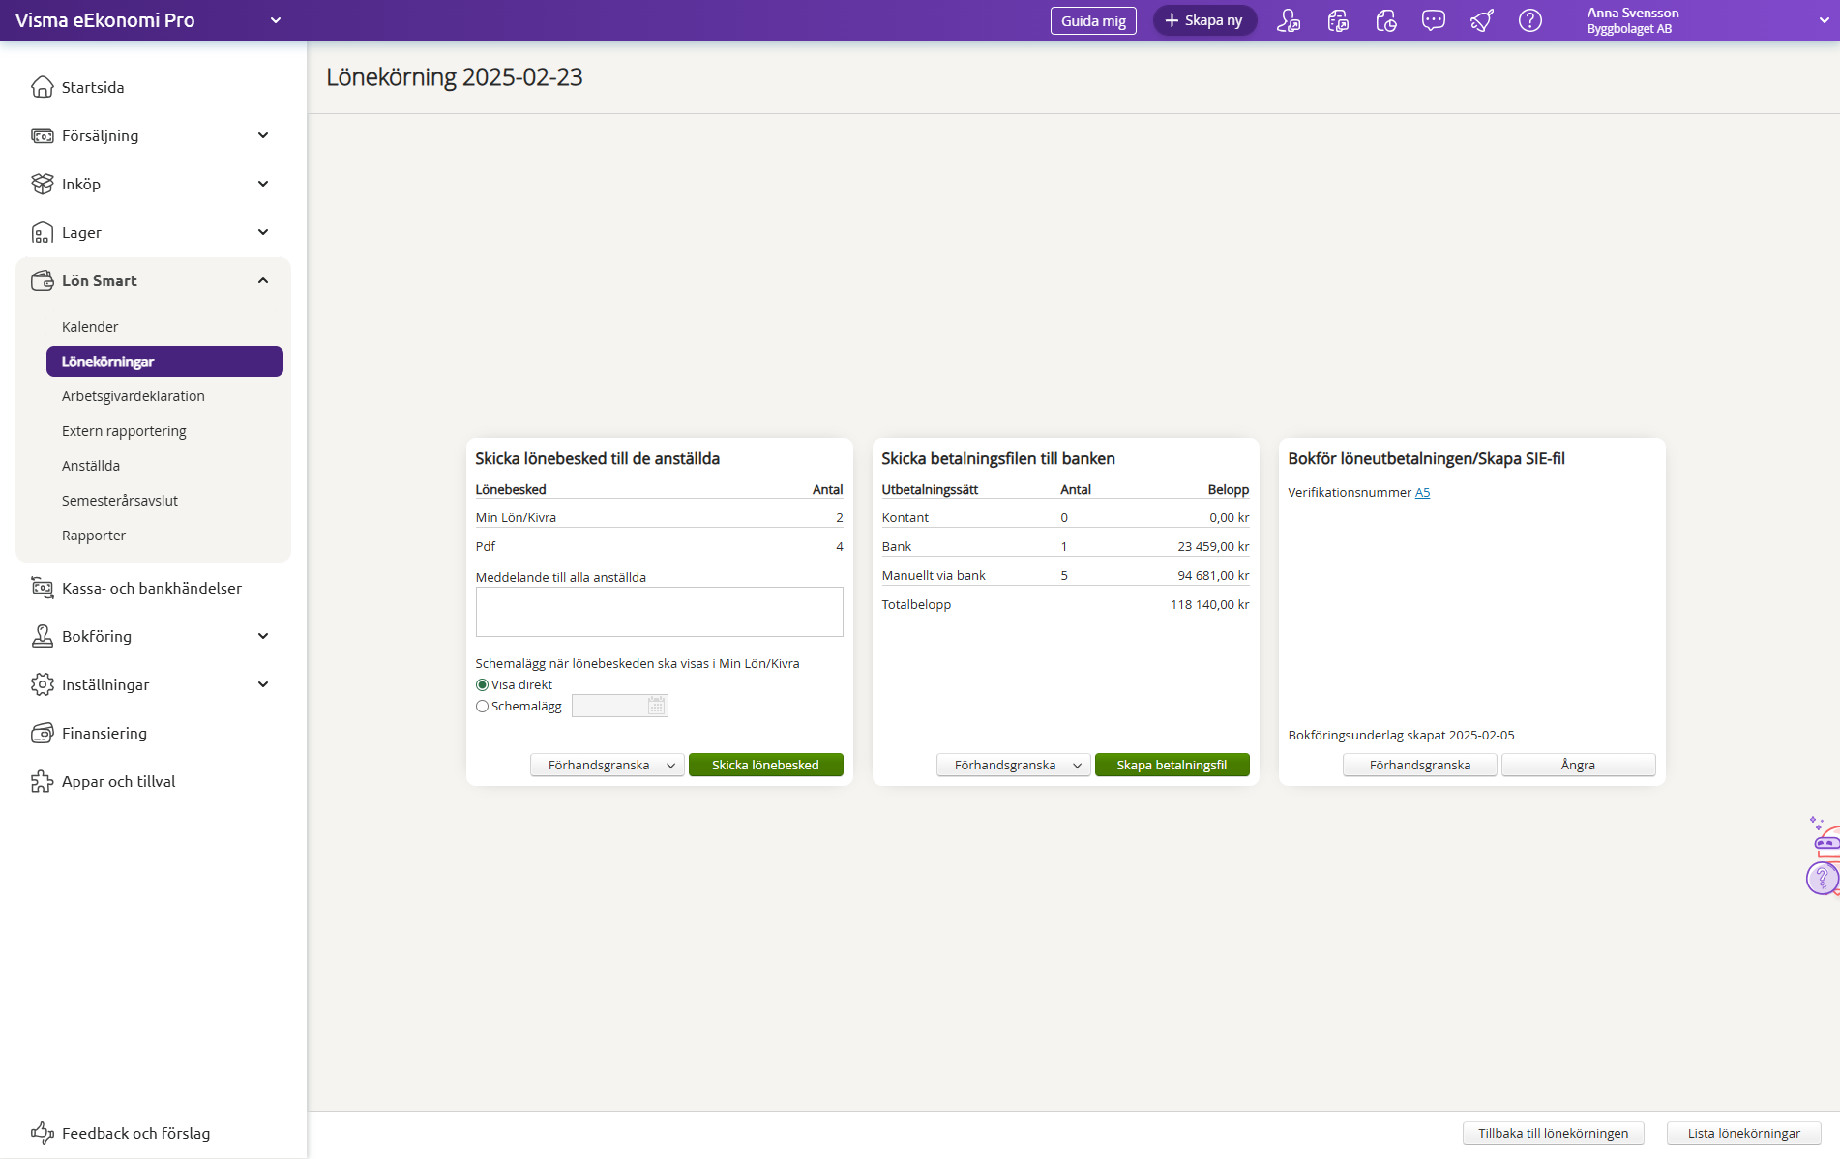Click the Inställningar gear icon
Viewport: 1840px width, 1159px height.
tap(42, 684)
